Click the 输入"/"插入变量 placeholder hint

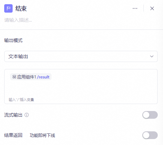[21, 99]
